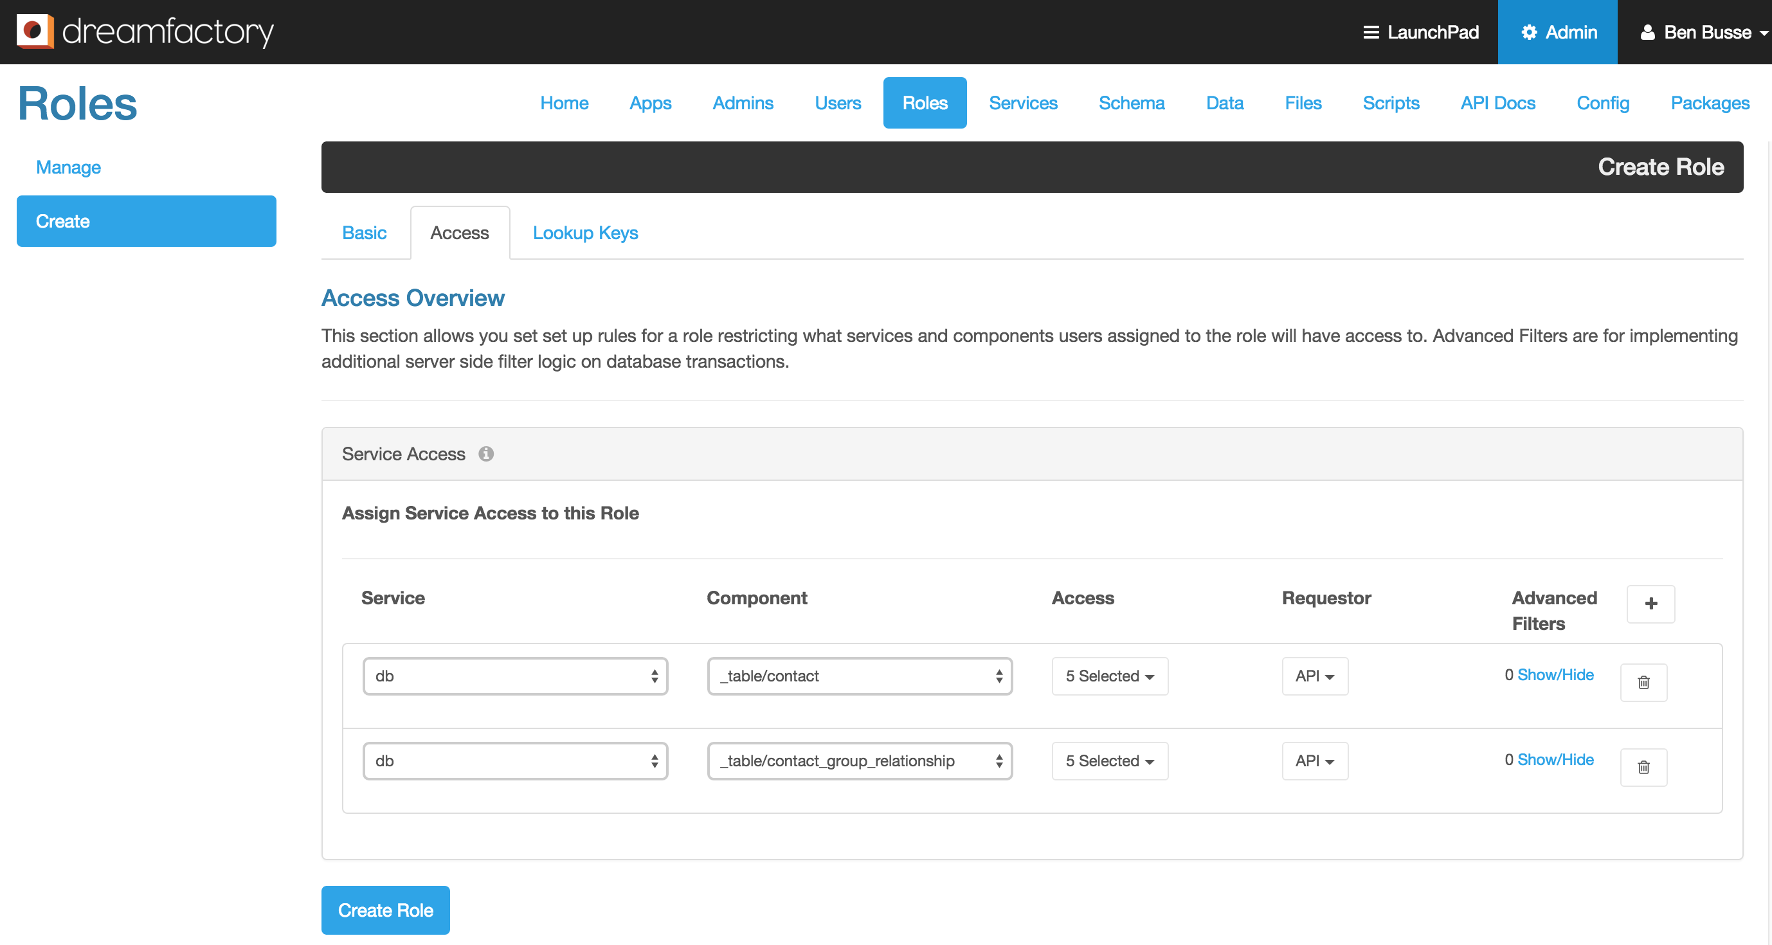
Task: Select the Access tab
Action: (460, 233)
